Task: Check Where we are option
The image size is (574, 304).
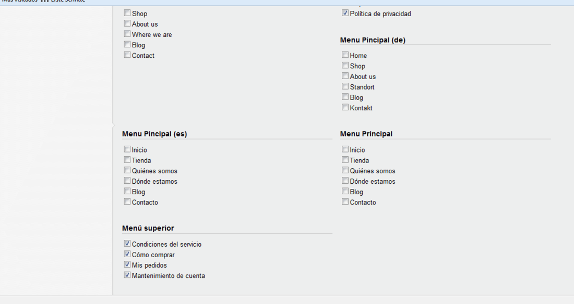Action: pos(127,34)
